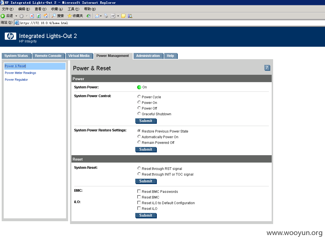Switch to the System Status tab
The width and height of the screenshot is (325, 241).
16,56
